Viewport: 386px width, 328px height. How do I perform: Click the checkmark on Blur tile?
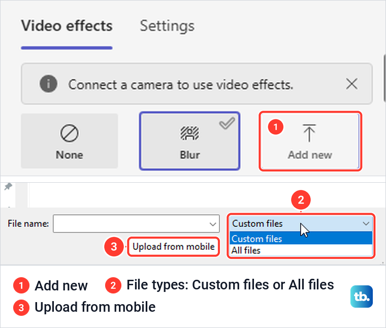227,123
